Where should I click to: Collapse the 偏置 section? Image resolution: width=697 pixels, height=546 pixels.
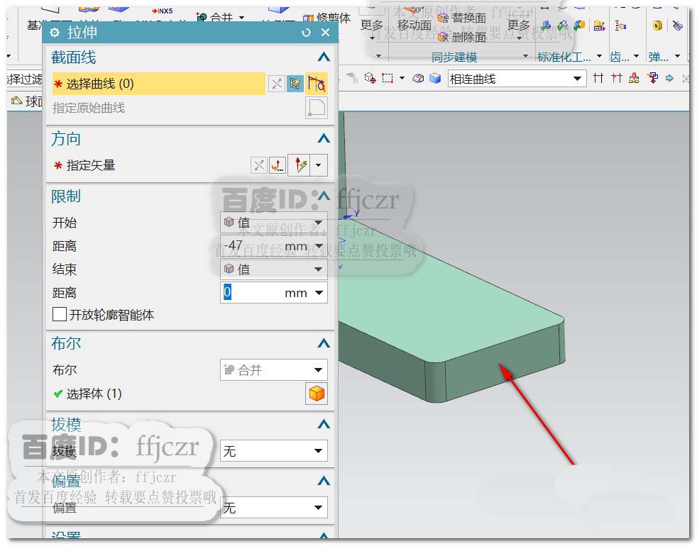pyautogui.click(x=324, y=480)
